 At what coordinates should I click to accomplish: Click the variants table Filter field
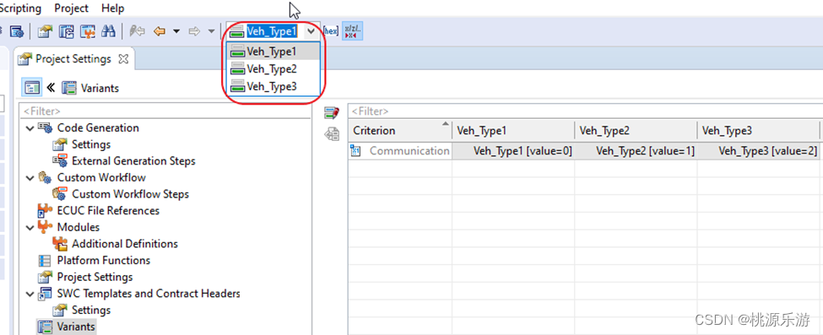pos(585,111)
